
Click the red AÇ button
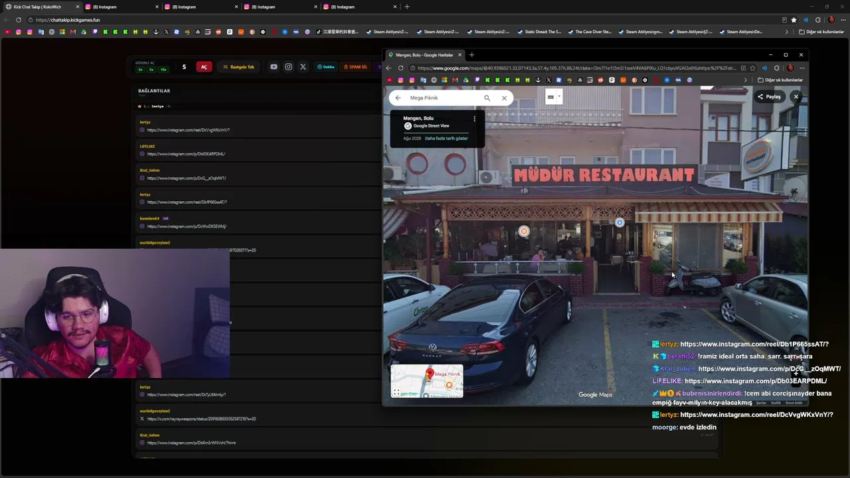click(x=204, y=67)
